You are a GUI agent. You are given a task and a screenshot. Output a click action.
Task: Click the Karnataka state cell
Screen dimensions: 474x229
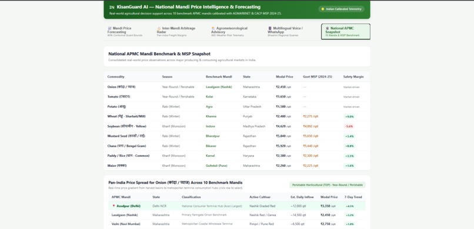[249, 97]
